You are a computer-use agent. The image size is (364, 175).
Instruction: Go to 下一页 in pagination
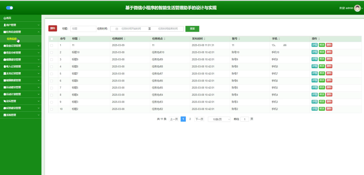coord(199,119)
